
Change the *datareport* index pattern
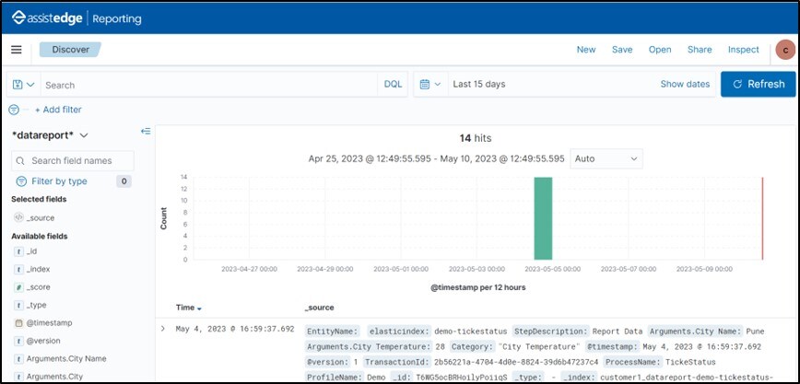pos(50,135)
